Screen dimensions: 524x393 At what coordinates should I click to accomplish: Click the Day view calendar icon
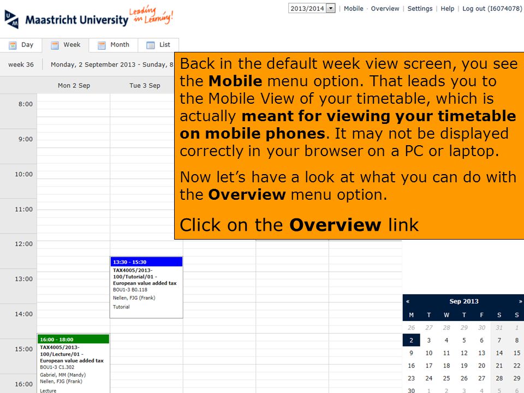point(13,45)
